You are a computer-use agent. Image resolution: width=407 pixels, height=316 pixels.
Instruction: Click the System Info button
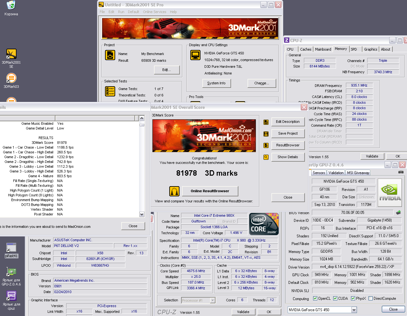click(216, 83)
